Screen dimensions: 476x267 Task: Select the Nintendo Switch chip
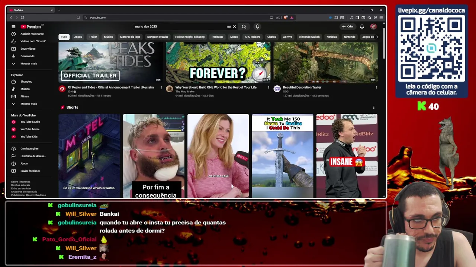tap(309, 37)
